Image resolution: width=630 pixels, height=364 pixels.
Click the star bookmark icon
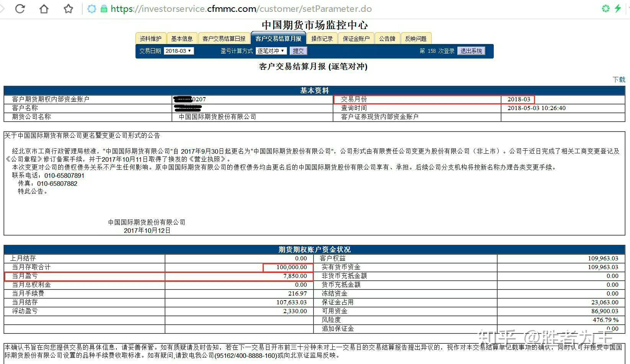[x=68, y=8]
